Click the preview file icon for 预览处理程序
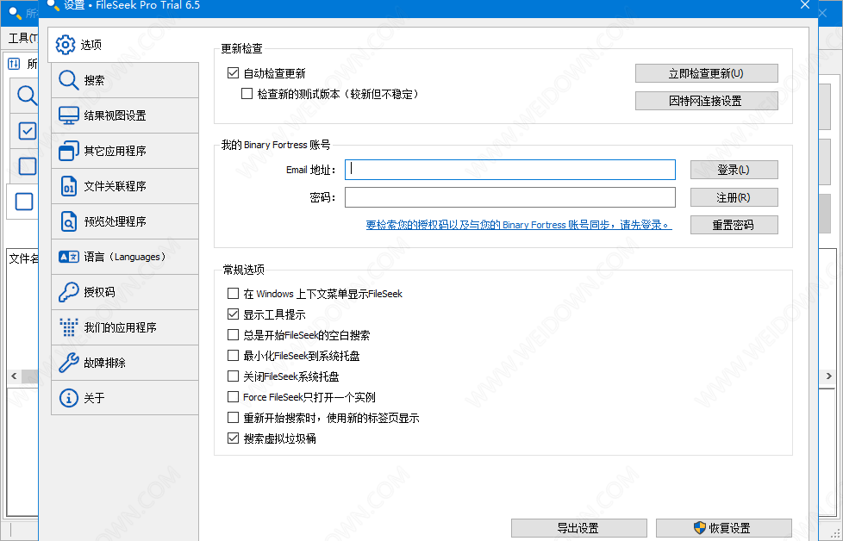 69,221
